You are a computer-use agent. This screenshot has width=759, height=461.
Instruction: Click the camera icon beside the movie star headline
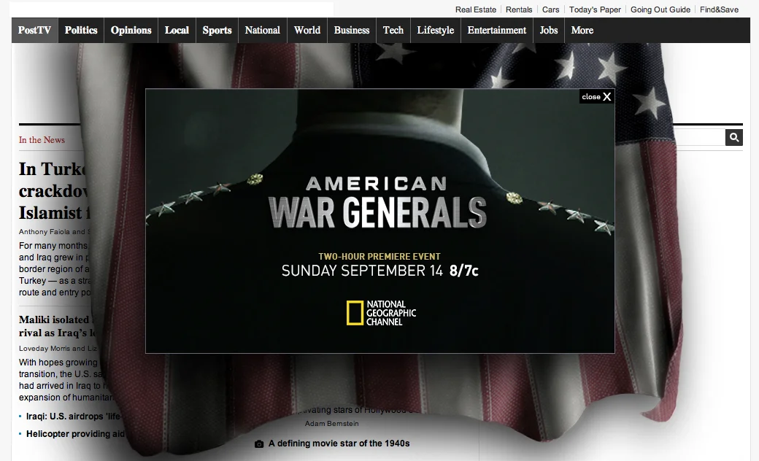(x=259, y=444)
